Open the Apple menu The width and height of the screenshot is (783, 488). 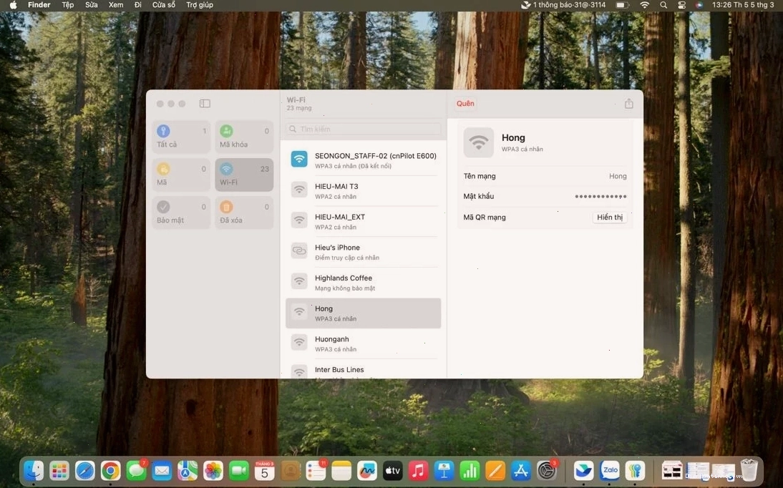[14, 5]
